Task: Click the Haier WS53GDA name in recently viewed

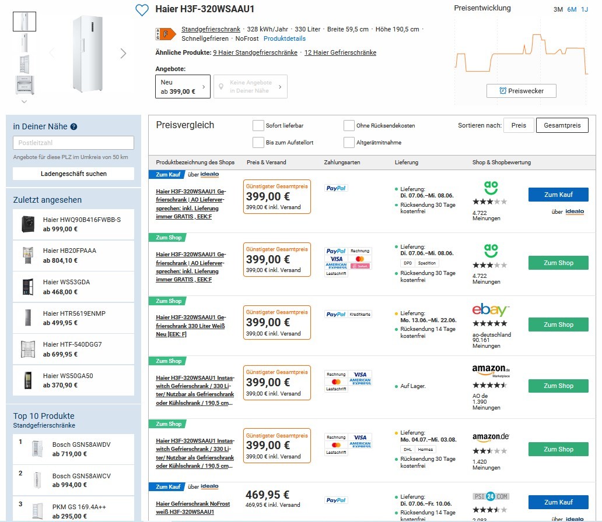Action: pyautogui.click(x=66, y=283)
